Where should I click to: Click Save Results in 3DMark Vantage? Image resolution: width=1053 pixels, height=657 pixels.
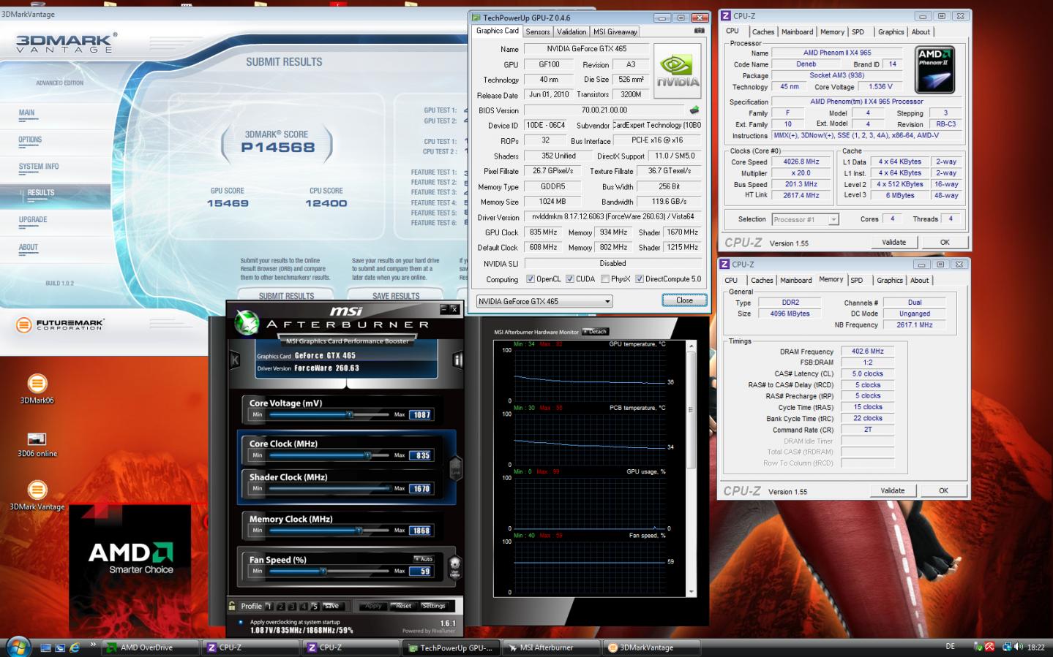pyautogui.click(x=396, y=296)
